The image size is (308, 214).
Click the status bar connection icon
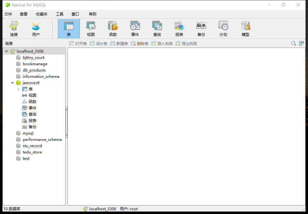tap(85, 209)
